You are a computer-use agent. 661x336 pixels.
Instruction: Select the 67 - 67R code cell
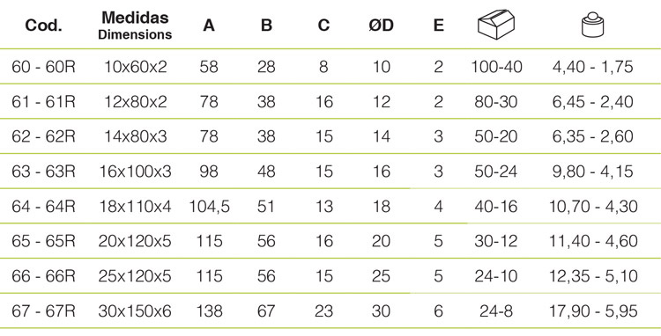point(43,311)
